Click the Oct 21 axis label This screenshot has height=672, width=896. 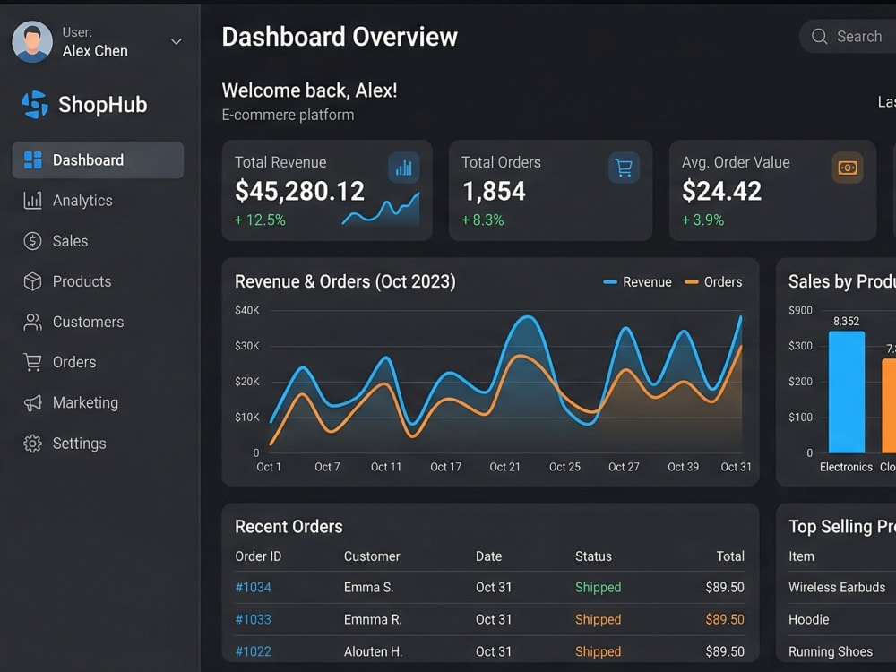pyautogui.click(x=504, y=467)
